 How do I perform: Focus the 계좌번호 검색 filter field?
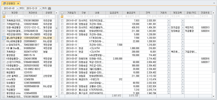(x=33, y=16)
